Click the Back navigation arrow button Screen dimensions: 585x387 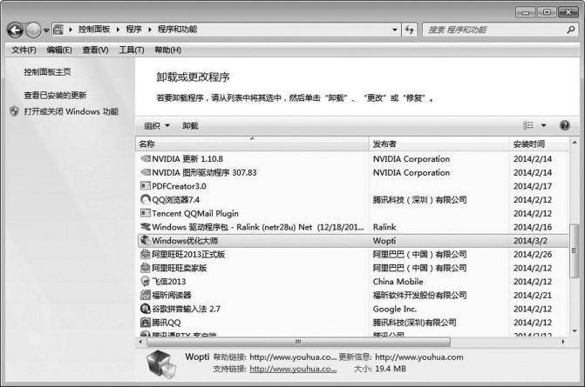point(16,30)
